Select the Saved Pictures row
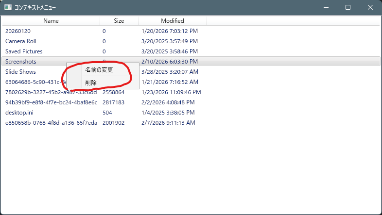The image size is (382, 215). tap(24, 51)
